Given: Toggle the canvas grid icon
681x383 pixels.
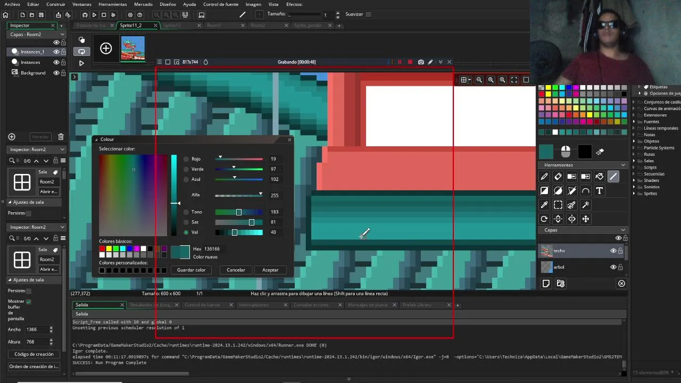Looking at the screenshot, I should [464, 80].
